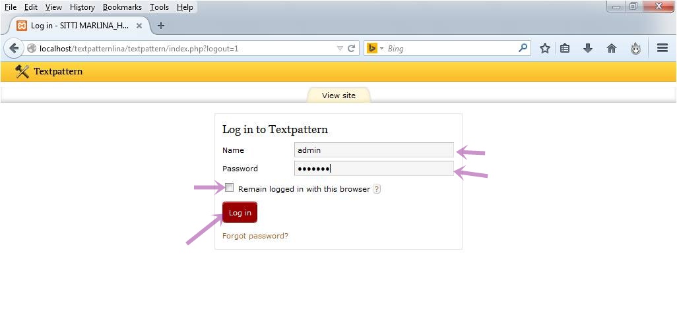The width and height of the screenshot is (677, 334).
Task: Open the History menu
Action: pyautogui.click(x=82, y=7)
